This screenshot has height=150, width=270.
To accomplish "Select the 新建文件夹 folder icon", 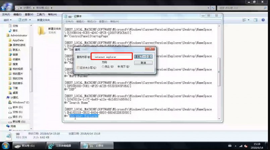I will (x=42, y=31).
